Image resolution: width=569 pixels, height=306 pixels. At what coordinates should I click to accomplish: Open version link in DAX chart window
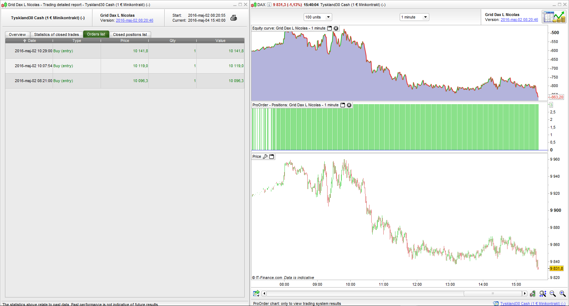(x=519, y=20)
